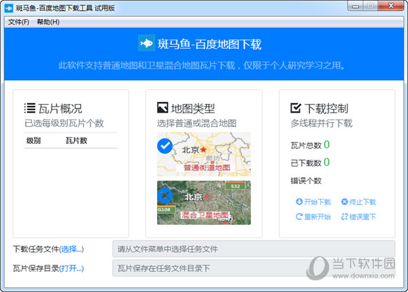This screenshot has width=408, height=292.
Task: Click the checkbox icon beside 下载控制
Action: 296,108
